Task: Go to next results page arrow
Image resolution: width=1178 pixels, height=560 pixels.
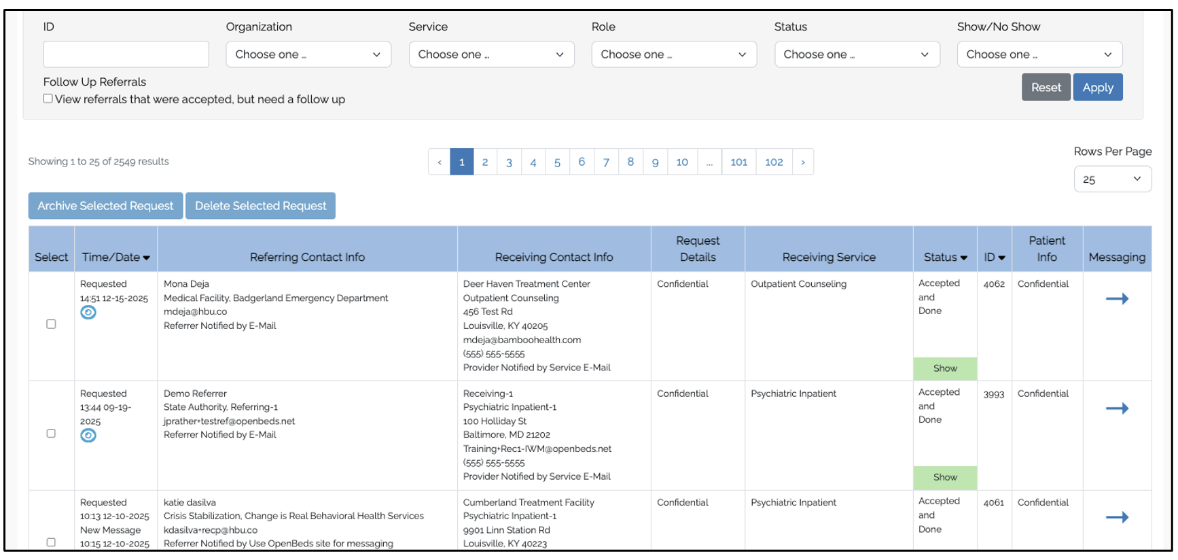Action: pyautogui.click(x=803, y=162)
